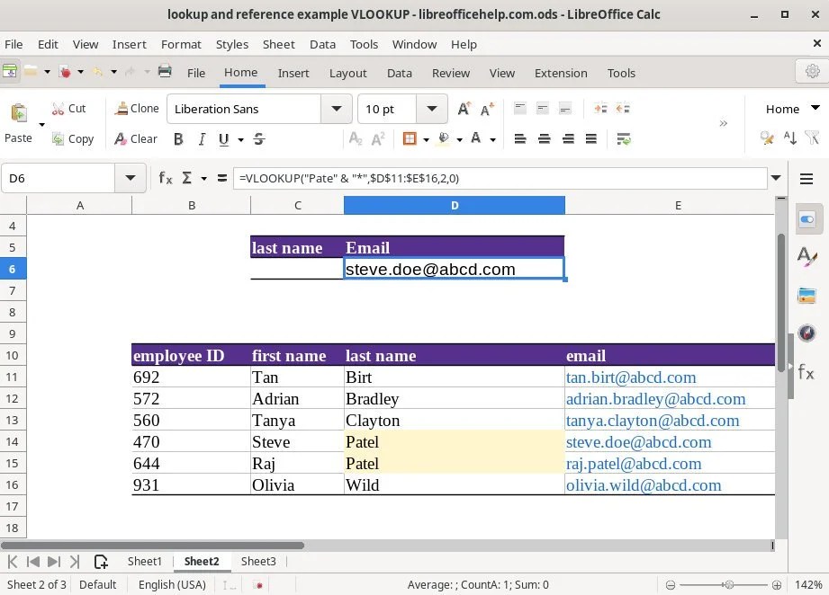The width and height of the screenshot is (829, 595).
Task: Apply strikethrough to cell text
Action: tap(258, 139)
